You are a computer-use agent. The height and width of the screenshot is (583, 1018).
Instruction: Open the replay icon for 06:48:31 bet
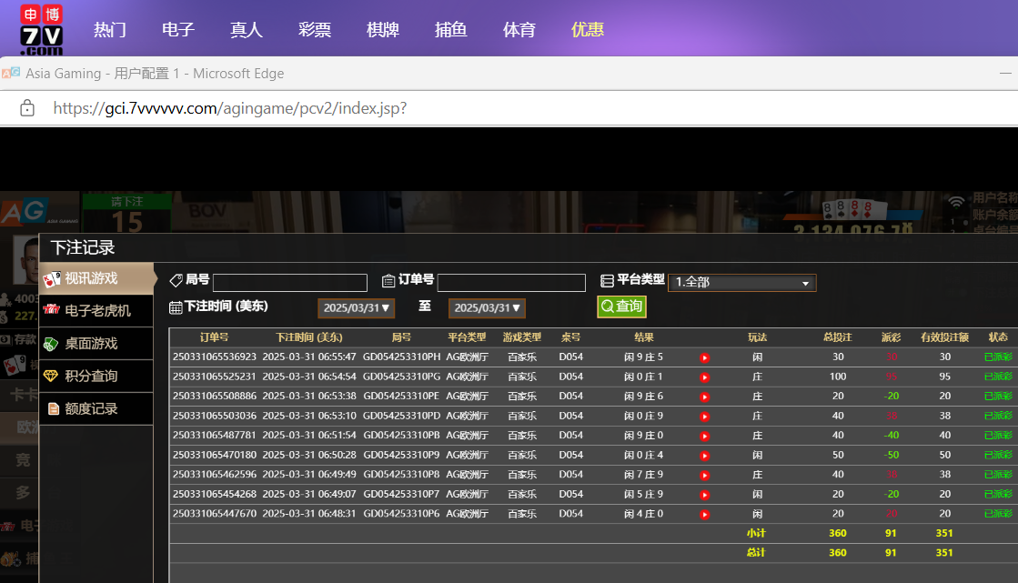(704, 515)
